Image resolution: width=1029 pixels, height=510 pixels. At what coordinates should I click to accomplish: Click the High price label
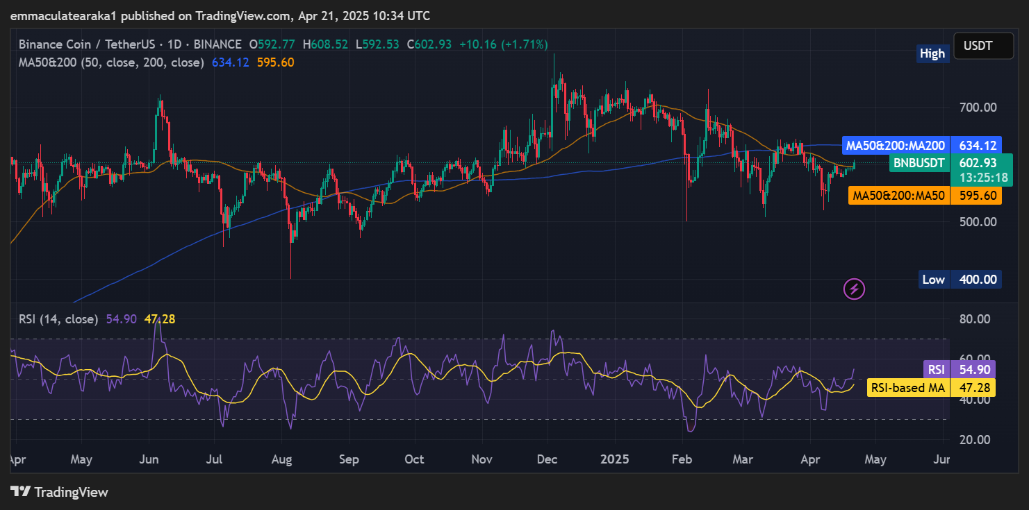coord(932,53)
